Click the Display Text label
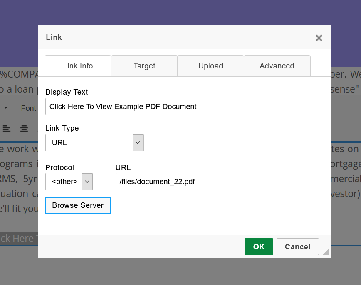This screenshot has width=361, height=285. click(x=67, y=92)
